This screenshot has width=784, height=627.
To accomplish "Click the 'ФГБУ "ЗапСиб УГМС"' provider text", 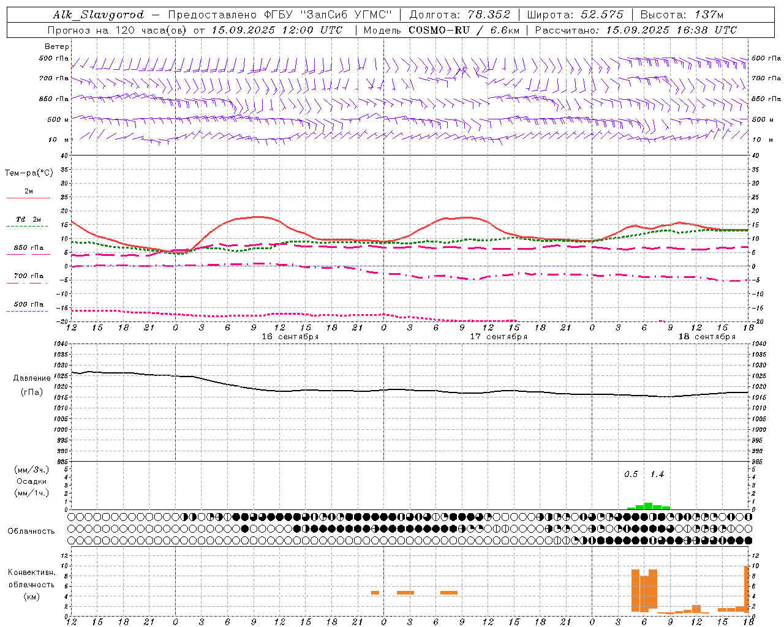I will [x=328, y=15].
